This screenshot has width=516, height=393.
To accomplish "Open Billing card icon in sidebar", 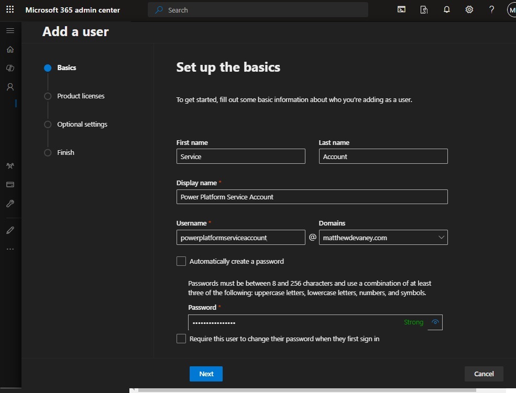I will tap(10, 184).
